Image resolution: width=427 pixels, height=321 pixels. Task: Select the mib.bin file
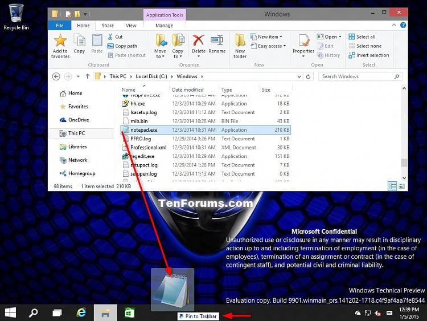(206, 121)
